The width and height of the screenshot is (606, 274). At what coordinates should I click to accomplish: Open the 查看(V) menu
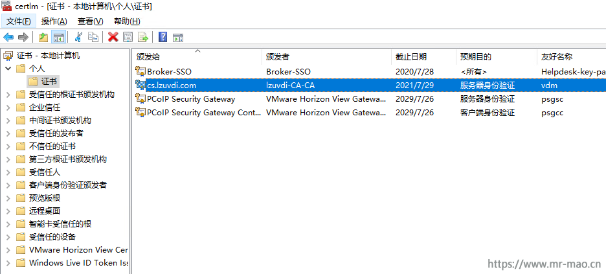[x=91, y=21]
